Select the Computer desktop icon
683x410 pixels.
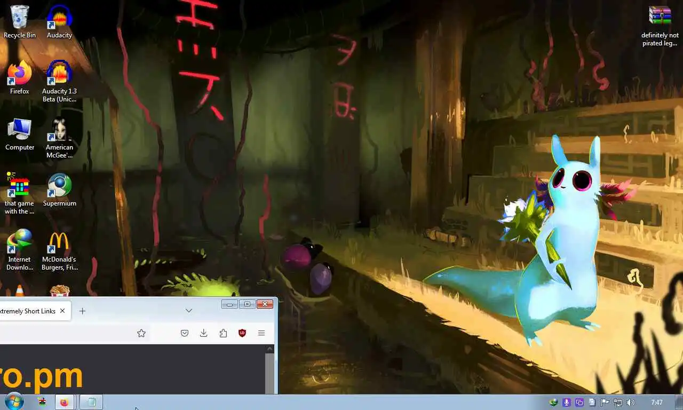[20, 134]
